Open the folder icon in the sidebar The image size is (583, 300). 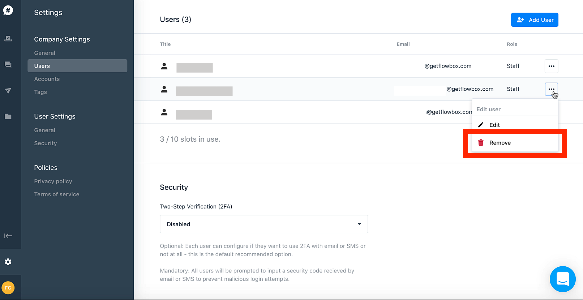(x=8, y=117)
